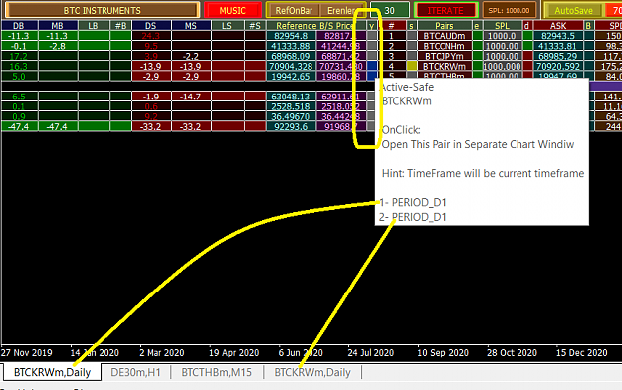Toggle the red MUSIC button

(x=233, y=10)
